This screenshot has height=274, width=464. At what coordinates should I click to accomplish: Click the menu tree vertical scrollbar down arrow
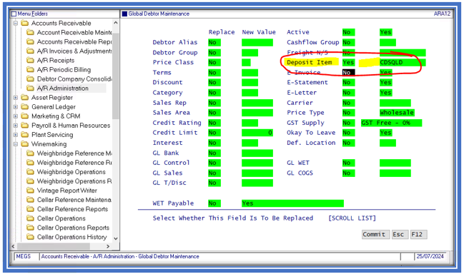[116, 238]
